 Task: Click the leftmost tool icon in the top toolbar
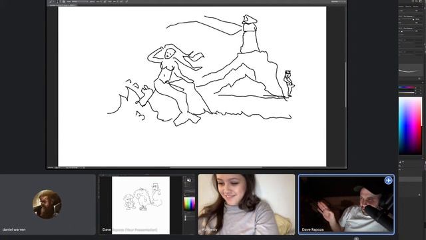click(51, 1)
